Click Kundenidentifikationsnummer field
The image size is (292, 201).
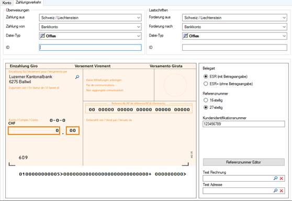(x=243, y=124)
